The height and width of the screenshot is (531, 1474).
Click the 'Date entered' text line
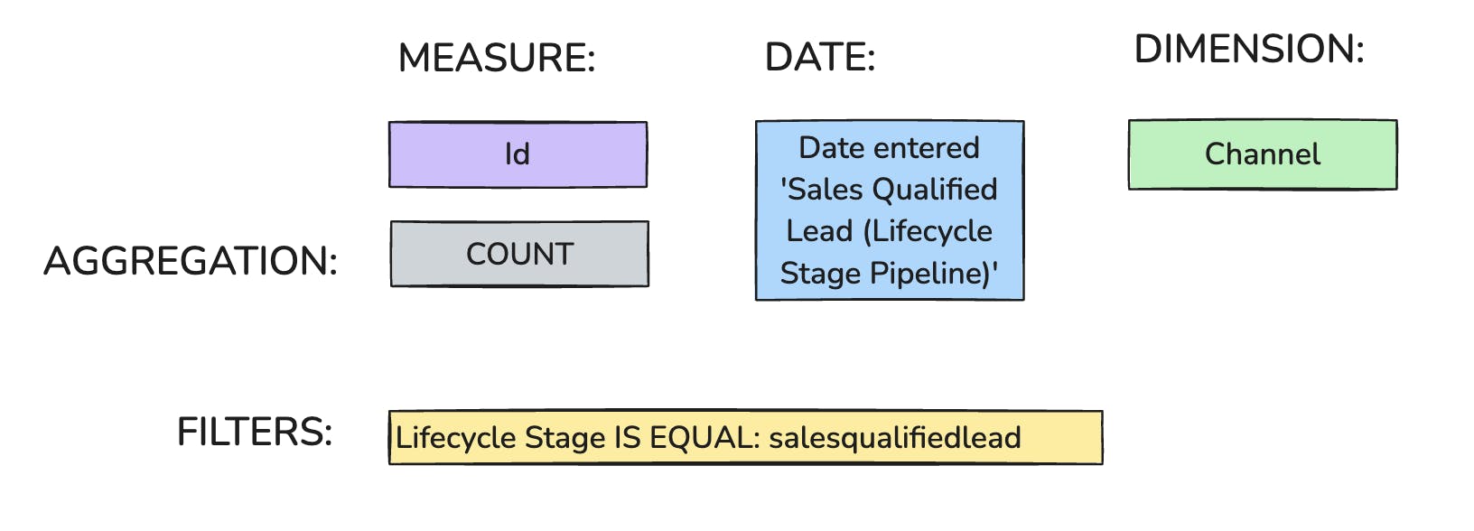pos(889,147)
